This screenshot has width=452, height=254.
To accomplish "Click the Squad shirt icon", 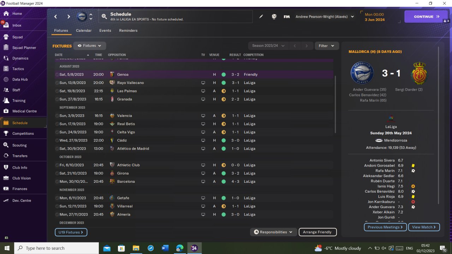I will click(6, 37).
